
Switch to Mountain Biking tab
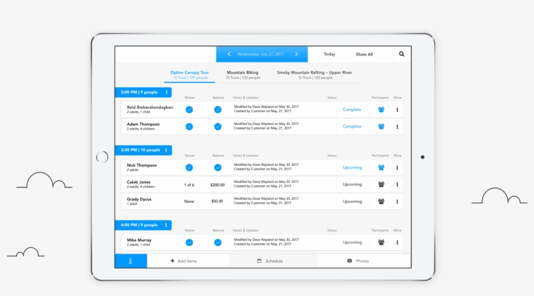pos(242,75)
